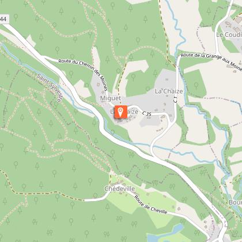Click the La Chaize label near C 1
Viewport: 242px width, 242px height.
point(169,91)
